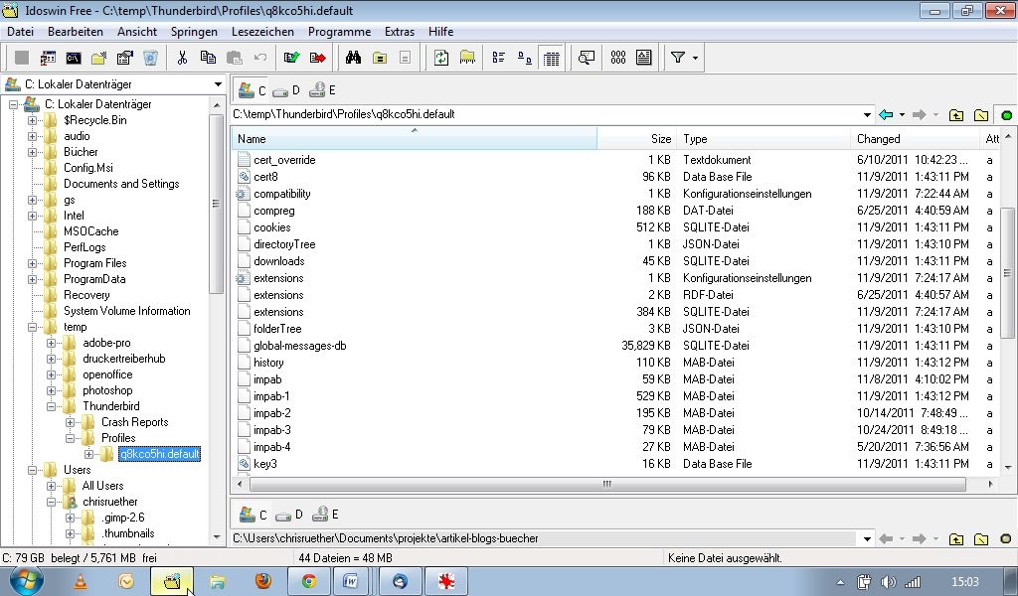Click the binoculars search icon in toolbar
1018x596 pixels.
[353, 58]
